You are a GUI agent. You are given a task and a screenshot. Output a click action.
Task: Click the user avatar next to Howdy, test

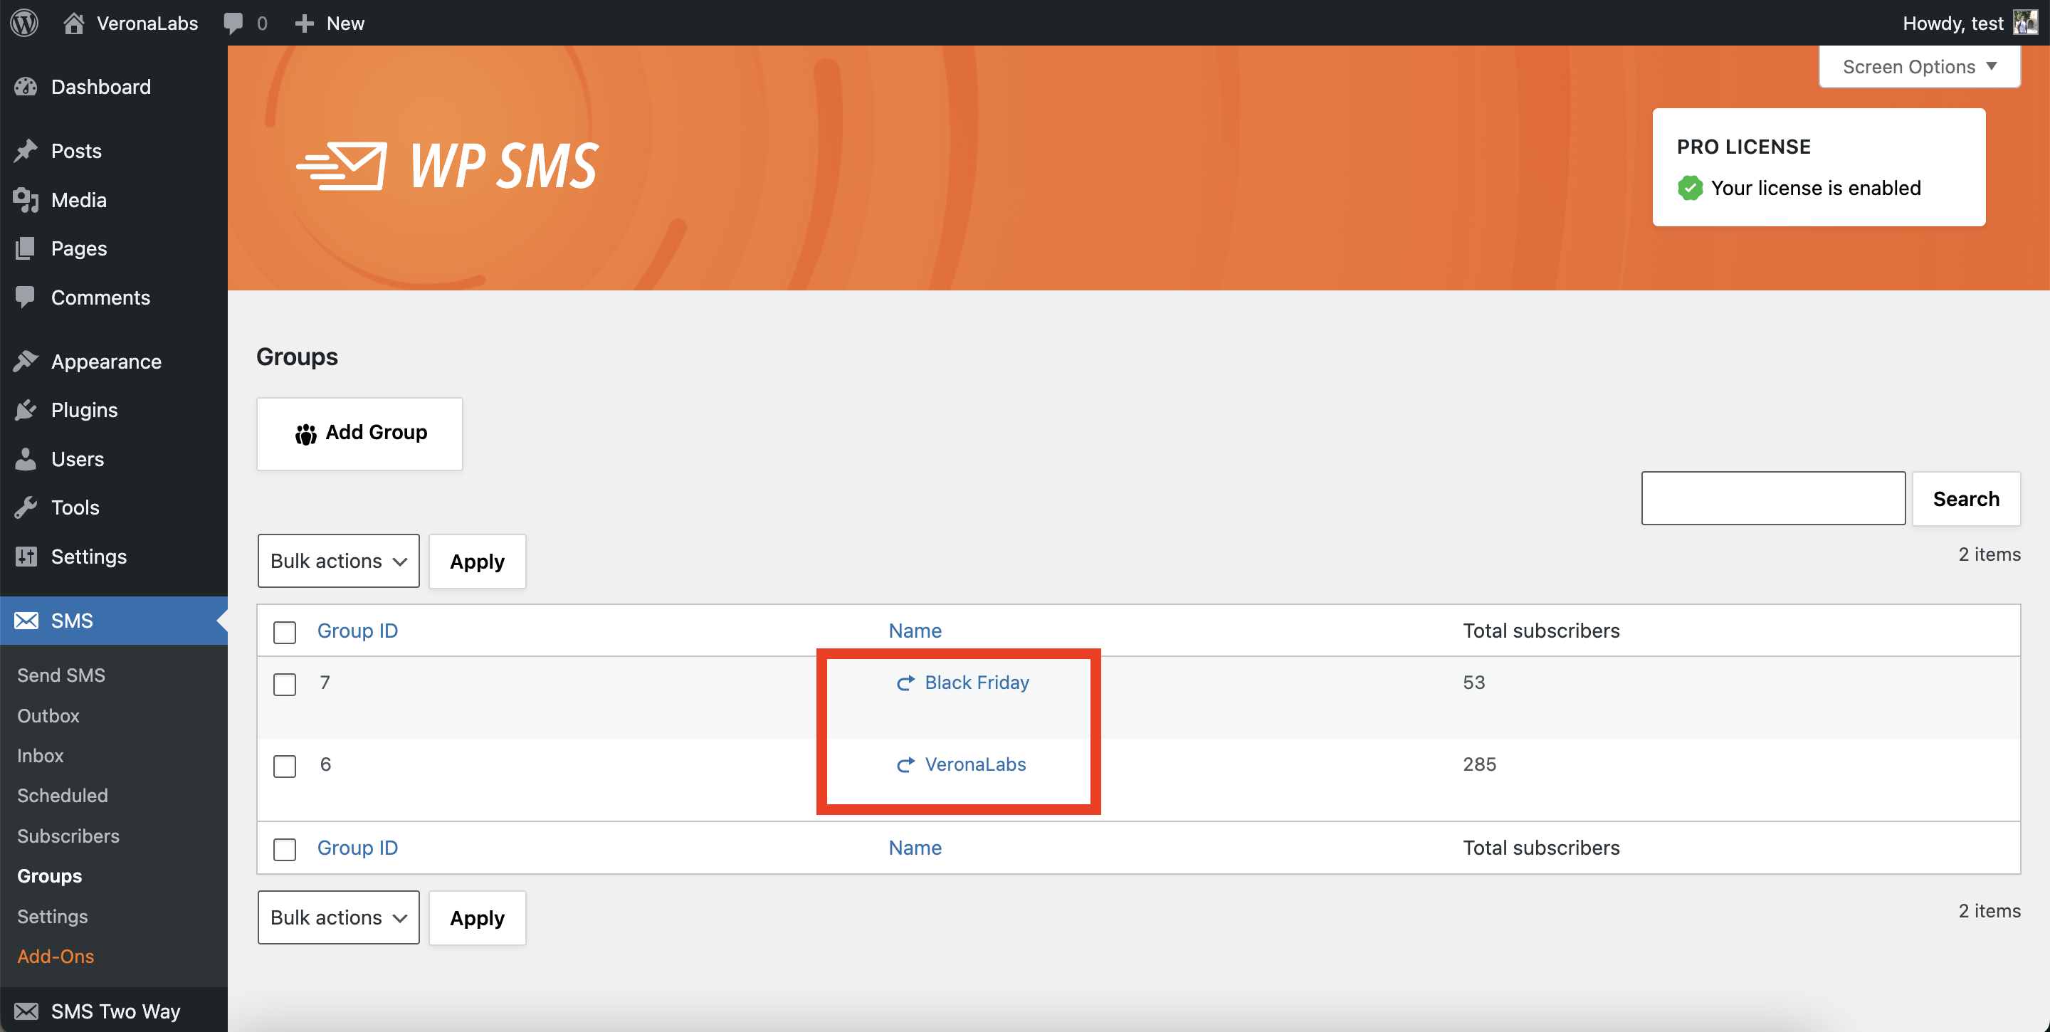pos(2026,22)
